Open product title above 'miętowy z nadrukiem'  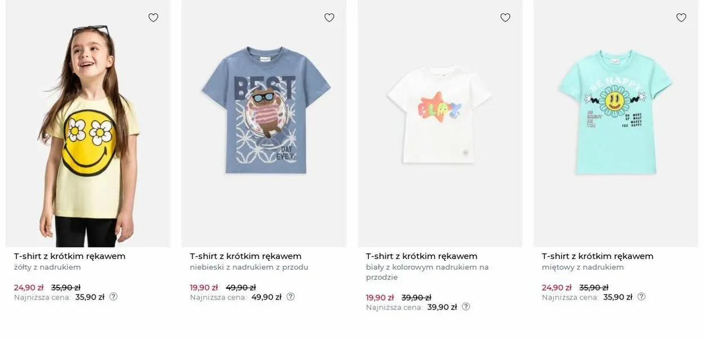[x=598, y=256]
